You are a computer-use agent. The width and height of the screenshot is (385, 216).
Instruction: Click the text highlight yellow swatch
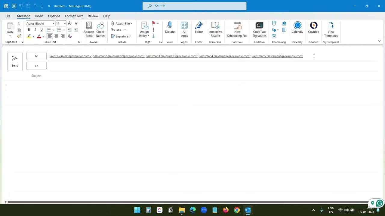(29, 36)
